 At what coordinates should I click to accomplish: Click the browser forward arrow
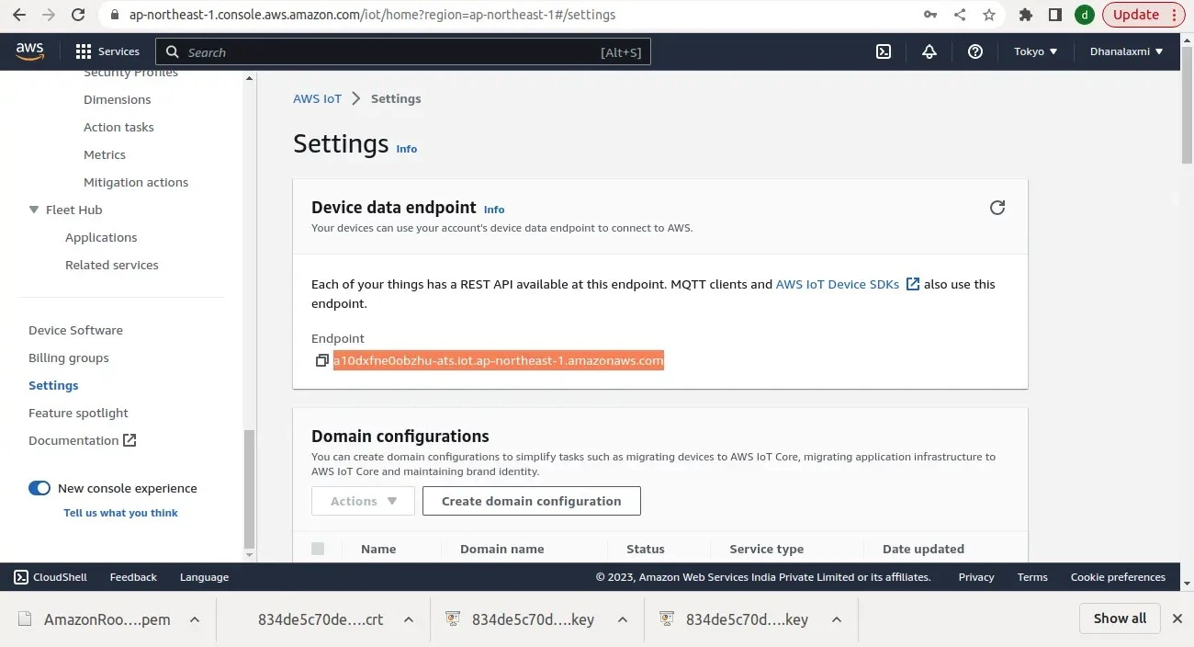click(49, 15)
